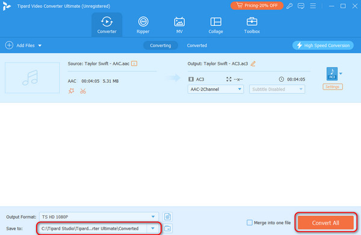This screenshot has height=235, width=361.
Task: Open the hamburger main menu
Action: click(x=313, y=6)
